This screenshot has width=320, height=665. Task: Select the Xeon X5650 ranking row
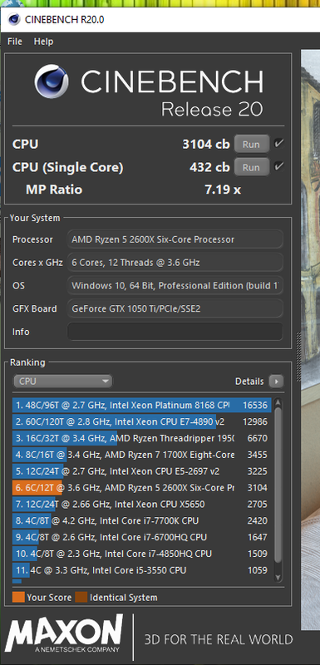141,505
